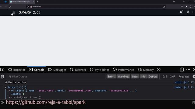Open console settings gear icon

click(194, 77)
